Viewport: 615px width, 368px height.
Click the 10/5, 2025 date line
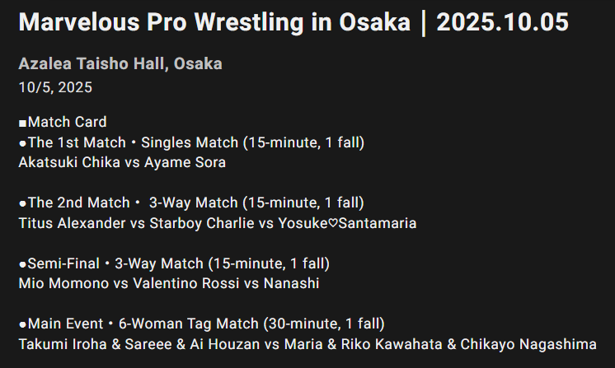pos(55,86)
